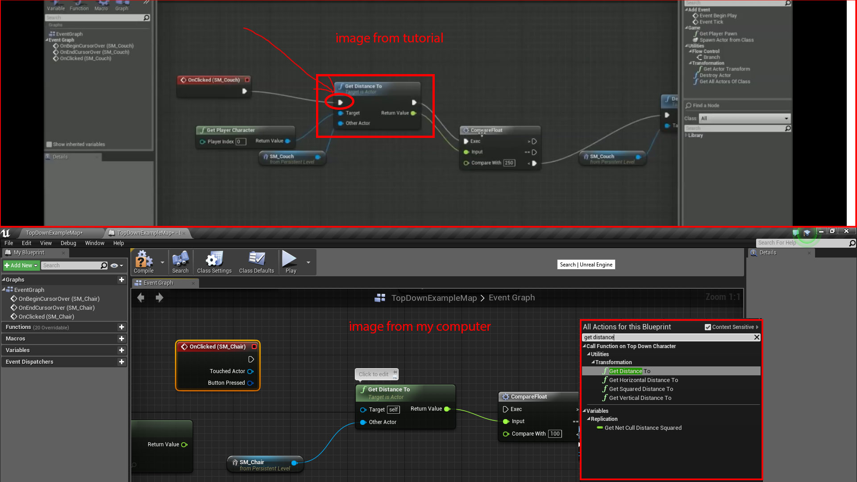The image size is (857, 482).
Task: Click My Blueprint search magnifier icon
Action: pos(104,266)
